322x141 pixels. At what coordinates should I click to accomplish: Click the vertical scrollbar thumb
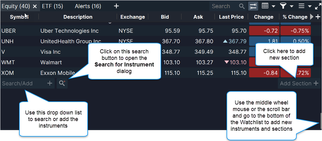321,120
